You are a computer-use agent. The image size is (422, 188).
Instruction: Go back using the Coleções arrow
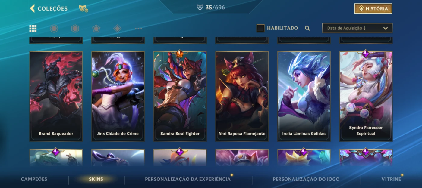pyautogui.click(x=32, y=8)
